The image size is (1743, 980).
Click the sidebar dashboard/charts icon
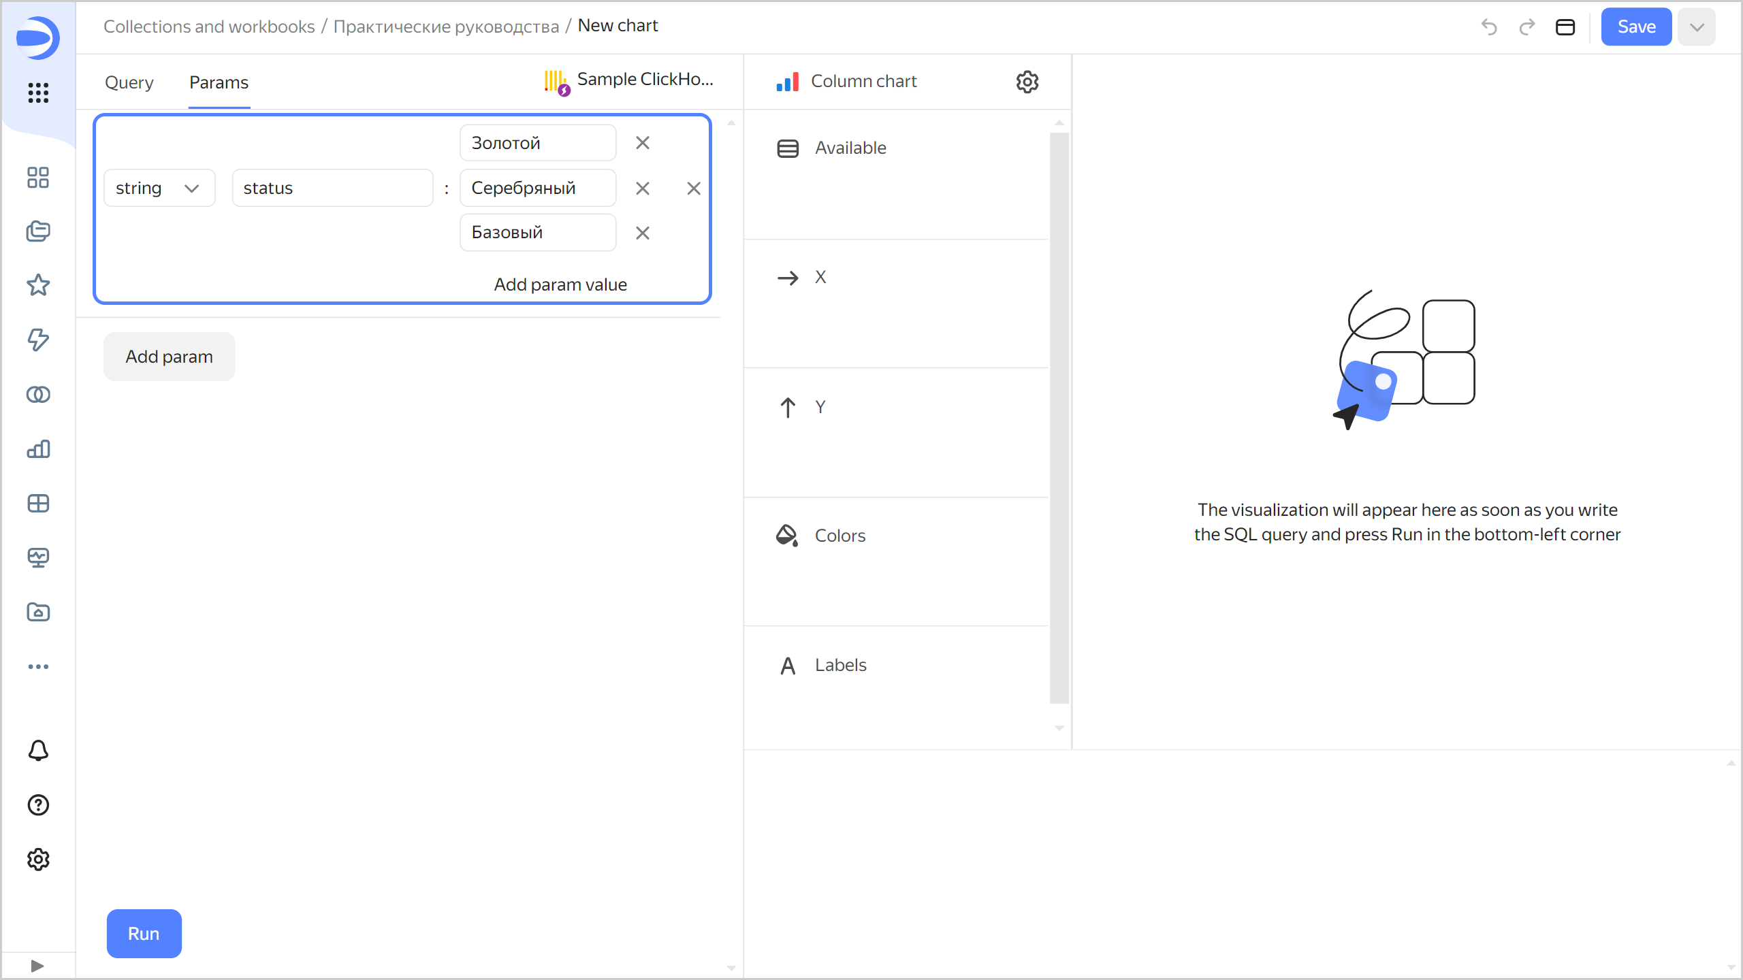click(x=38, y=448)
